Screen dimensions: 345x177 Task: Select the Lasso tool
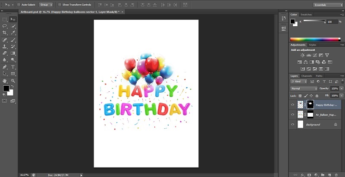4,26
